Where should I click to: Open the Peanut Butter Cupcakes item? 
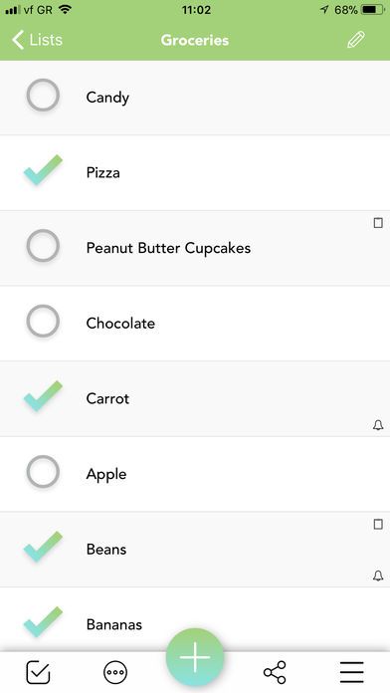tap(195, 248)
